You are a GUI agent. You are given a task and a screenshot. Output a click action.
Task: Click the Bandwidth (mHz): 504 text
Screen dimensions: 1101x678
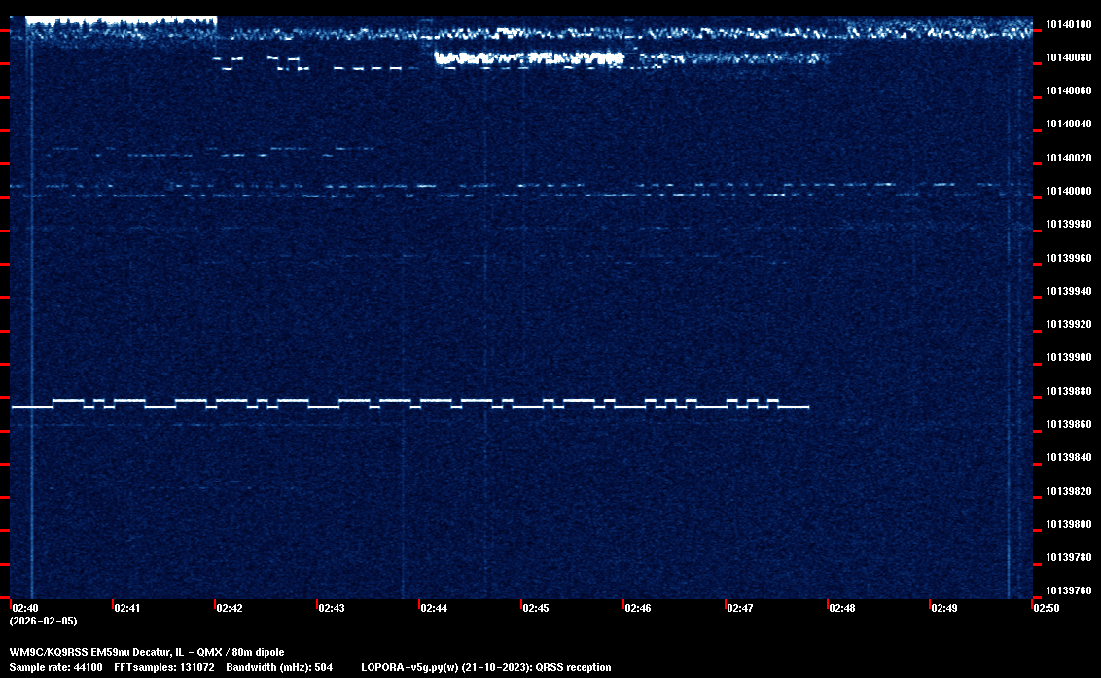coord(279,667)
